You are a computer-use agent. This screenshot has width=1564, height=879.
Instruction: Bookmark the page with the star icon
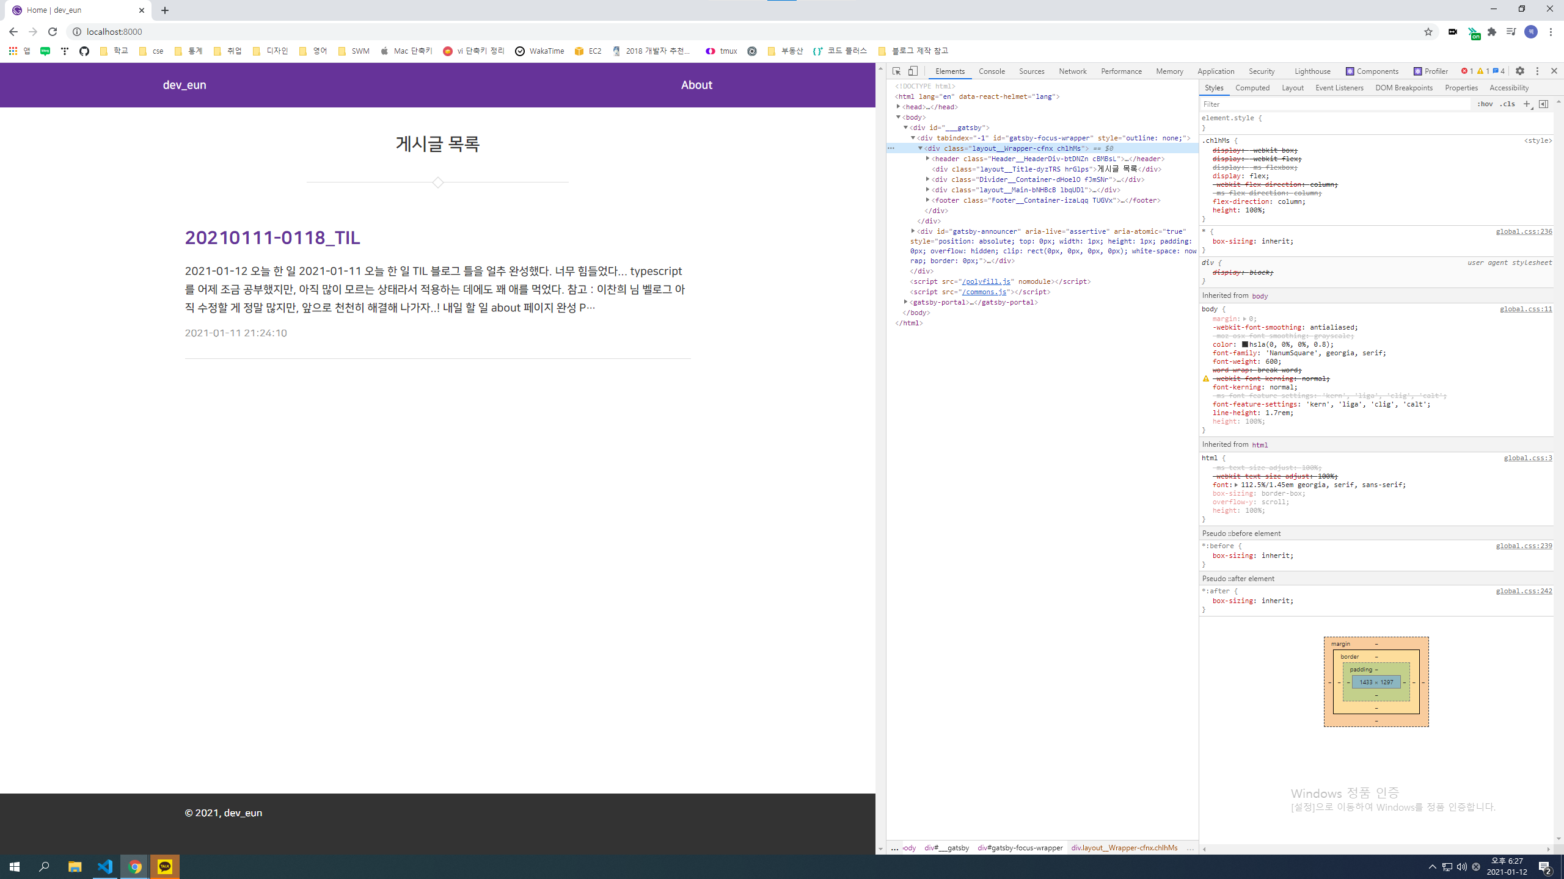1428,32
